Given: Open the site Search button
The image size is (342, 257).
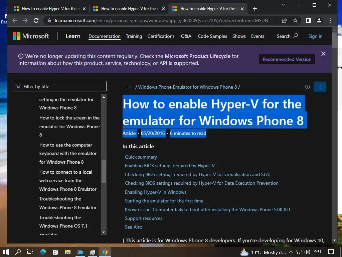Looking at the screenshot, I should point(287,36).
